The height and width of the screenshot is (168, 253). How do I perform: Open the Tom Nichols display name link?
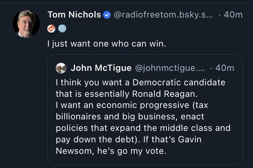tap(74, 15)
